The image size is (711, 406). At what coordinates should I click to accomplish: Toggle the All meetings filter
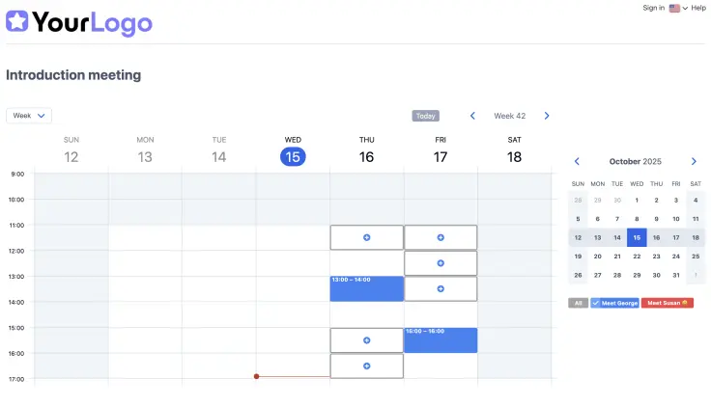pyautogui.click(x=578, y=303)
